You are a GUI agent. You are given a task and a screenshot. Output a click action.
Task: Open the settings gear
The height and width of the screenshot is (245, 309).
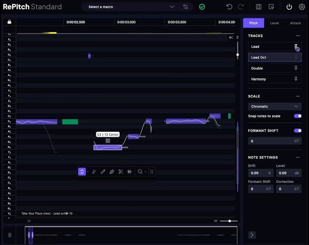[x=302, y=7]
